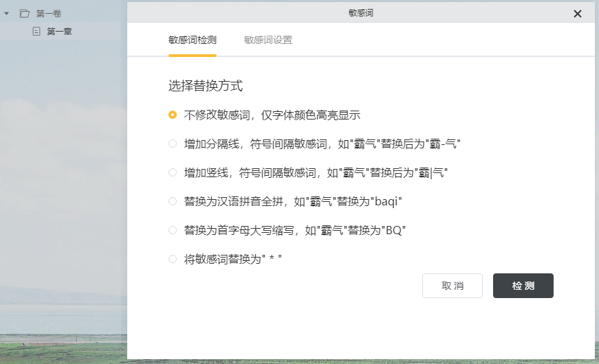The image size is (599, 364).
Task: Select the '增加分隔线' replacement option
Action: pos(173,144)
